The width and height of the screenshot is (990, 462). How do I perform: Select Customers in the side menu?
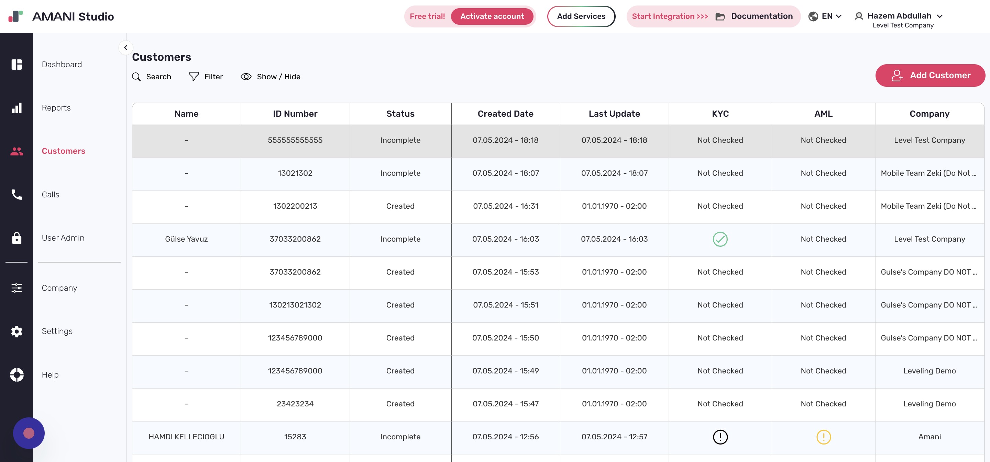[63, 151]
